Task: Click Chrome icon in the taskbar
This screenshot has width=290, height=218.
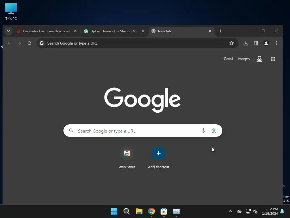Action: tap(152, 211)
